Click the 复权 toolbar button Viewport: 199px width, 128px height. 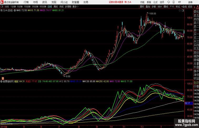pyautogui.click(x=142, y=7)
